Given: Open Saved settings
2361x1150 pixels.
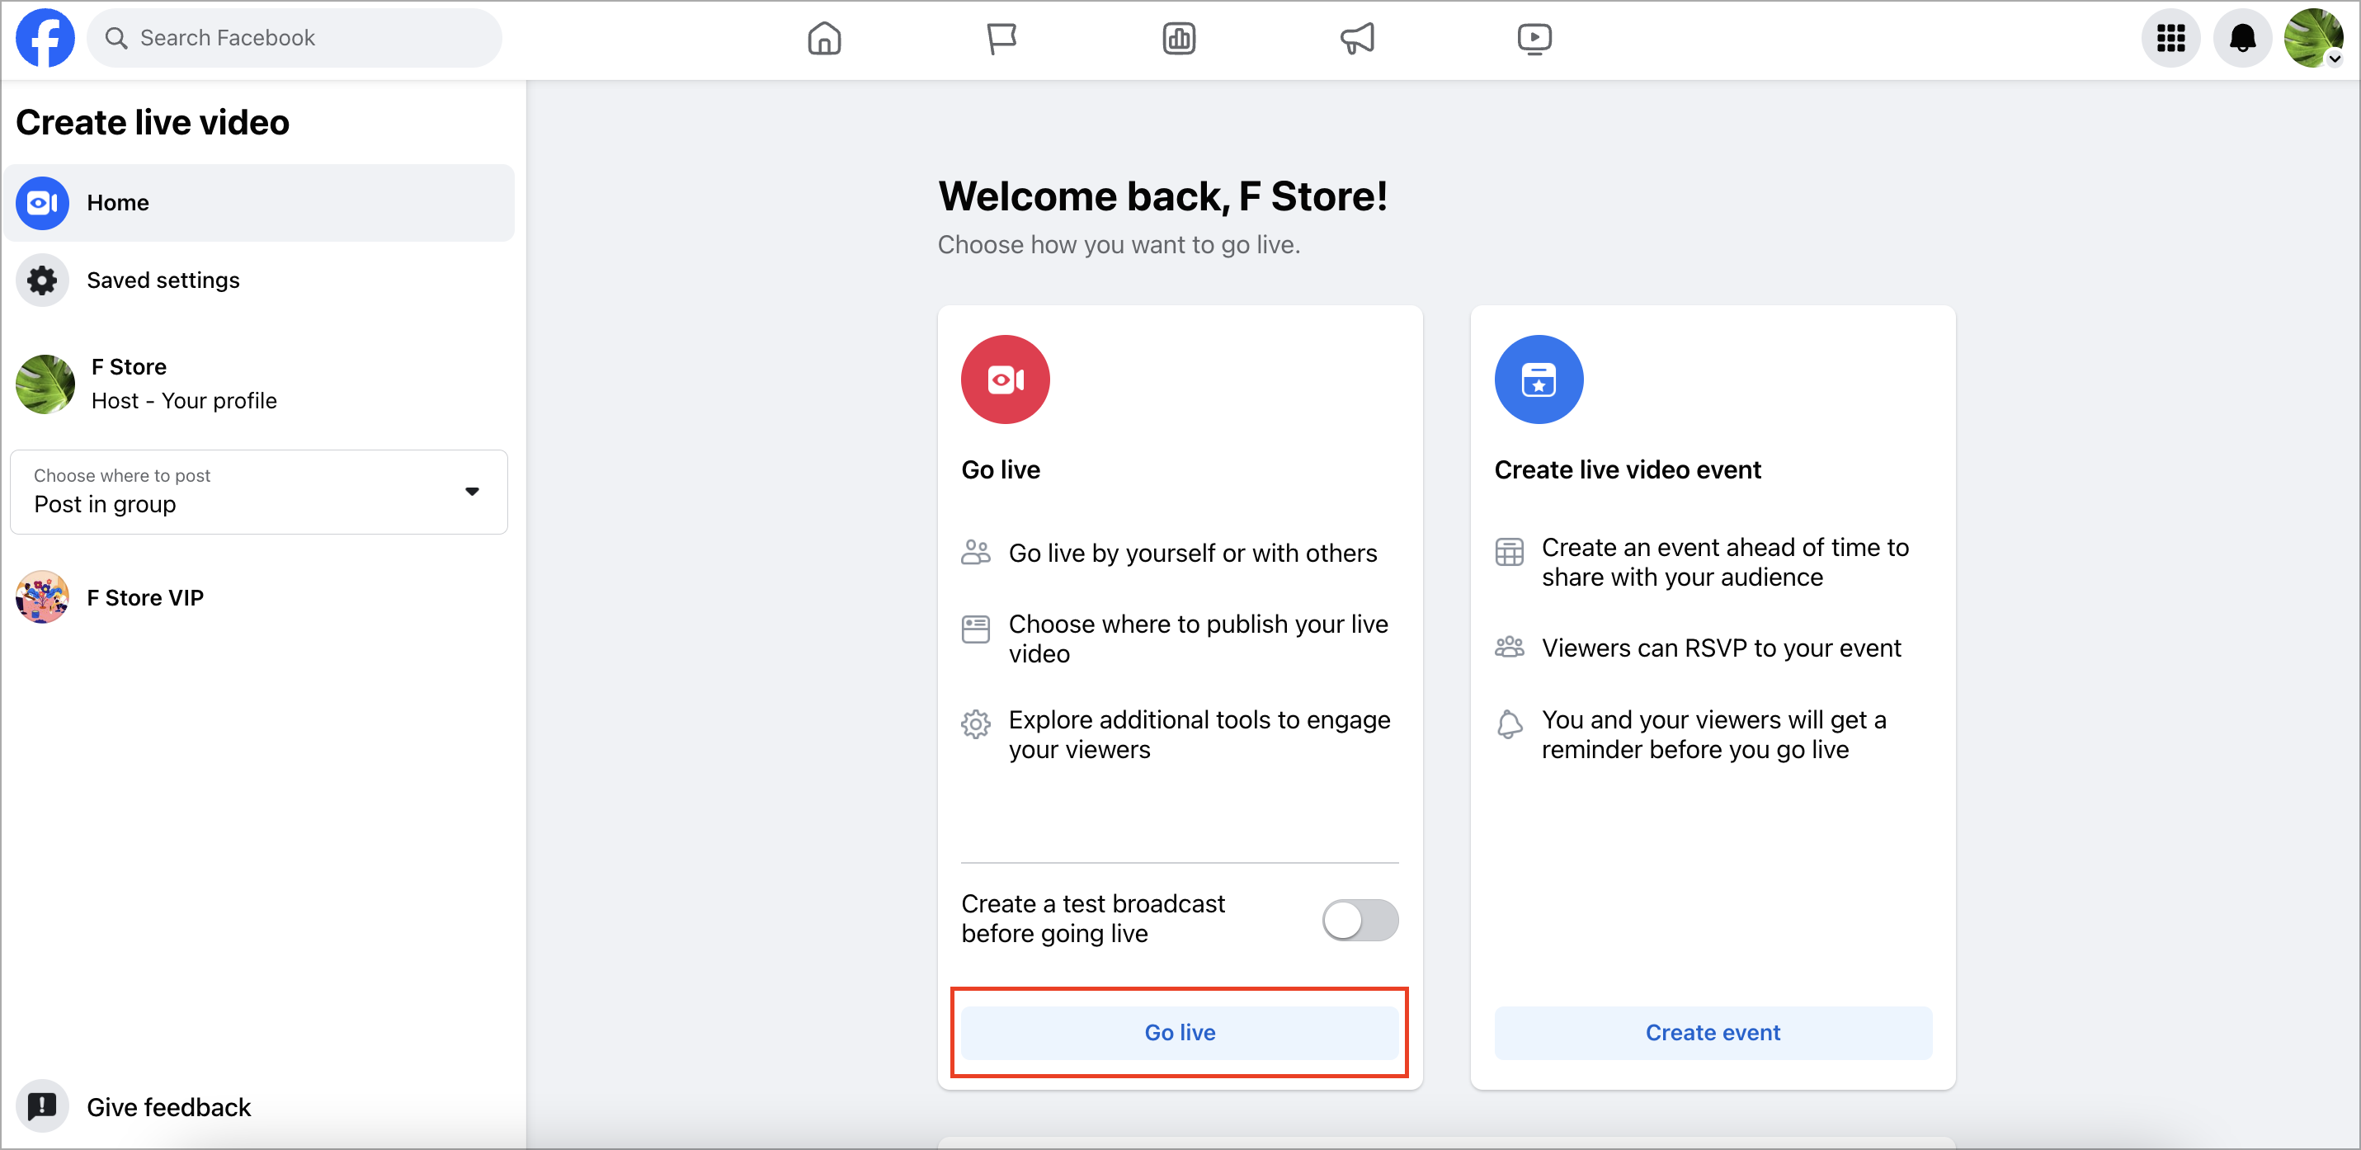Looking at the screenshot, I should pyautogui.click(x=259, y=280).
